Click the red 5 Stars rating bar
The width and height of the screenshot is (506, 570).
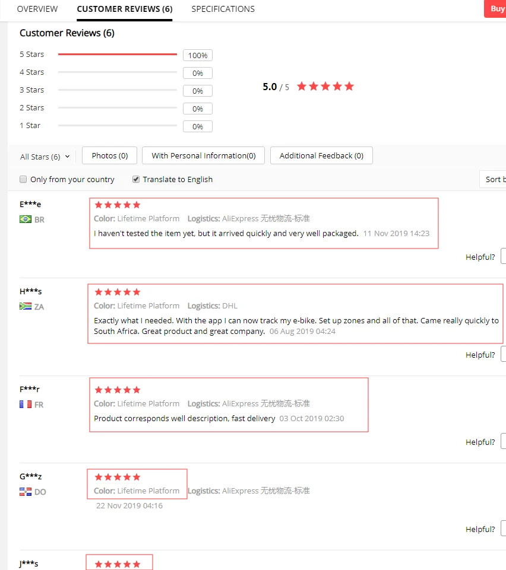click(117, 55)
